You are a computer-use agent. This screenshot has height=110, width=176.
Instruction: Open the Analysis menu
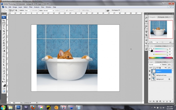coord(37,7)
